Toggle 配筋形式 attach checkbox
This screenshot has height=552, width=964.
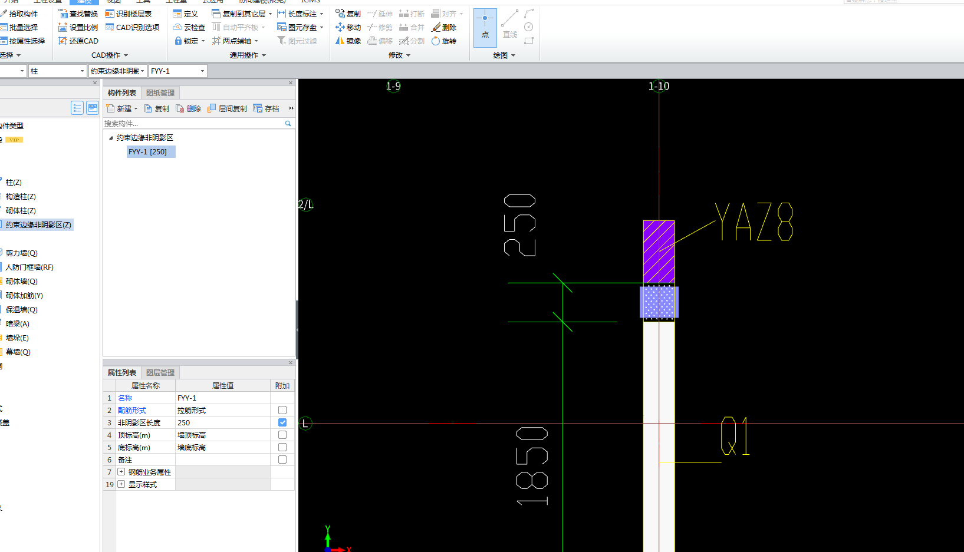click(x=282, y=410)
